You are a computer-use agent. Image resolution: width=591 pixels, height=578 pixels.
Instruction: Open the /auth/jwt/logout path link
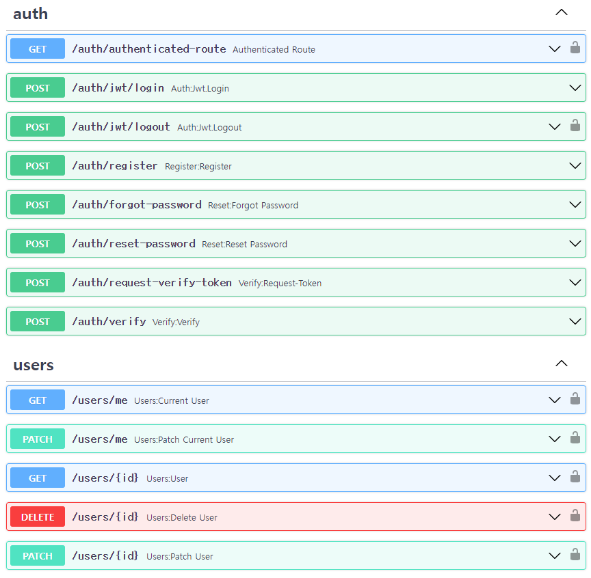(121, 127)
